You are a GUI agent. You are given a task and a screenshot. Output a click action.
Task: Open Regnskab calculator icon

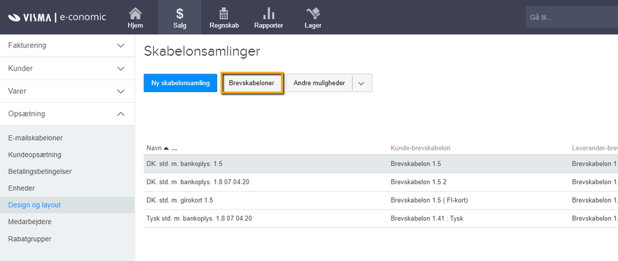coord(224,14)
